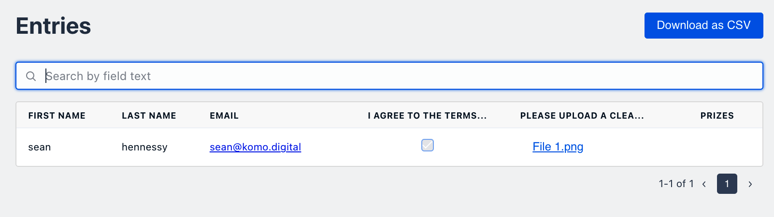Screen dimensions: 774x217
Task: Select page 1 in pagination
Action: coord(727,184)
